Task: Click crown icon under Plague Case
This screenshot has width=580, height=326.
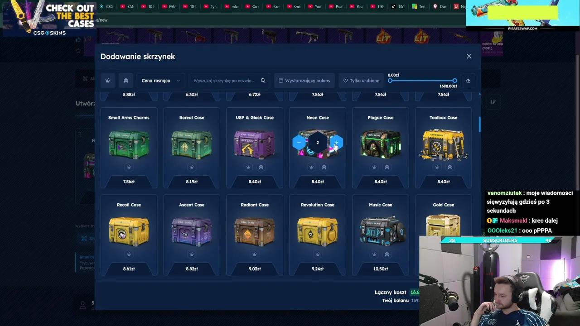Action: (x=374, y=167)
